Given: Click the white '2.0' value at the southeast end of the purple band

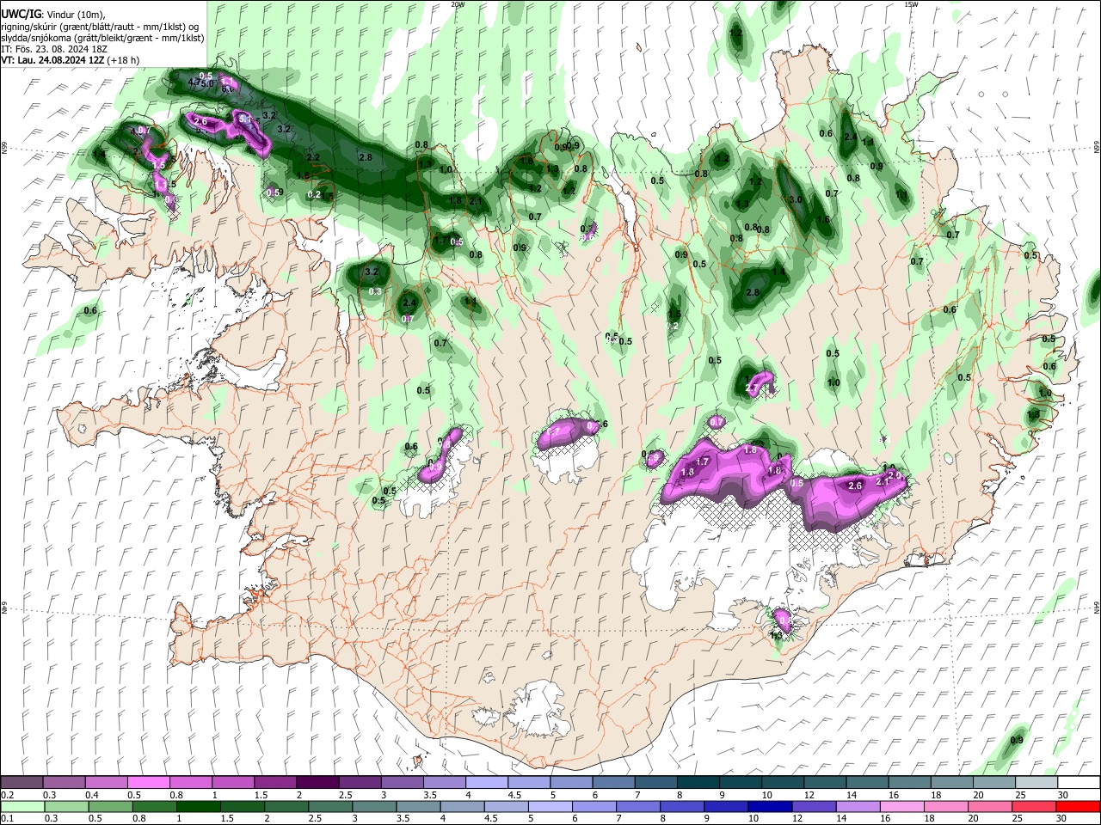Looking at the screenshot, I should pyautogui.click(x=895, y=475).
